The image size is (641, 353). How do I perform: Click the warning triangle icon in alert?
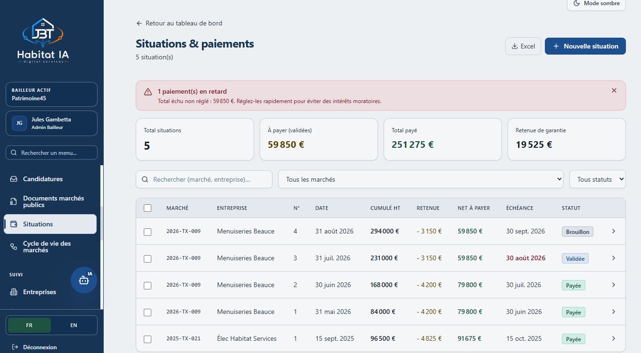[148, 92]
